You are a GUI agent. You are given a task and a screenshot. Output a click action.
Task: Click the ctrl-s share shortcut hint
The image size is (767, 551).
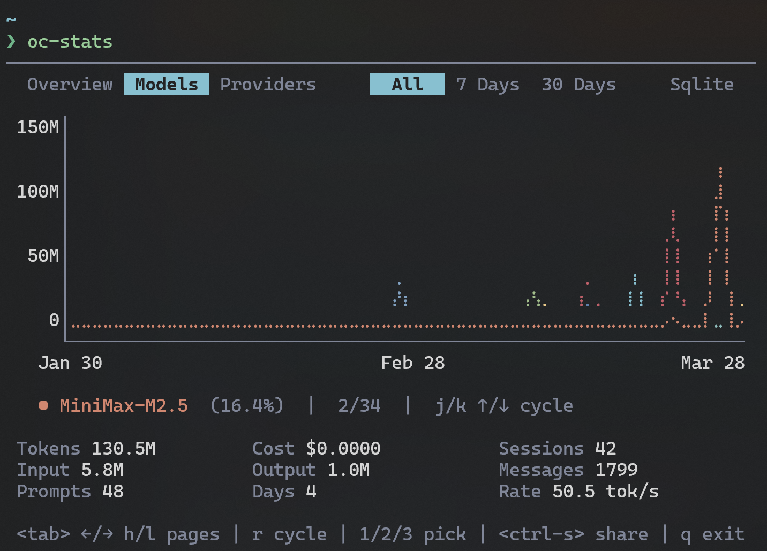point(573,534)
